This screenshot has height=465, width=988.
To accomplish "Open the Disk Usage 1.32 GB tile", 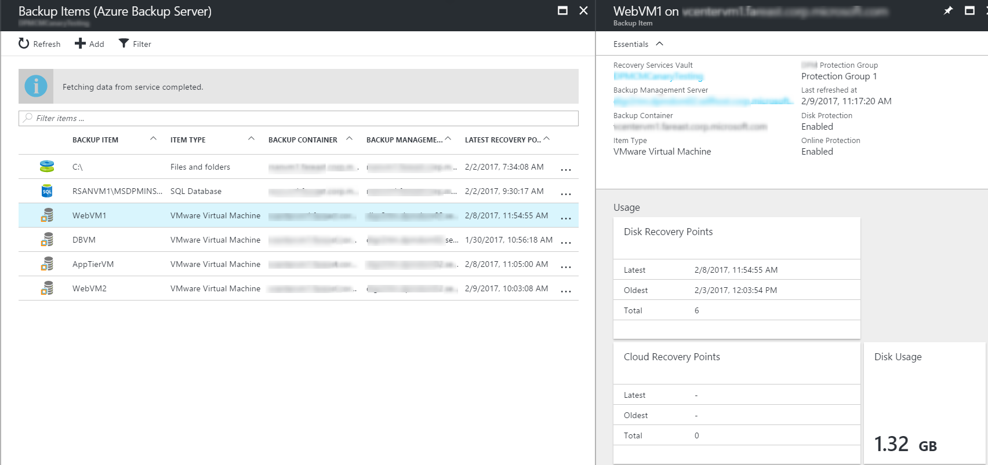I will click(925, 402).
